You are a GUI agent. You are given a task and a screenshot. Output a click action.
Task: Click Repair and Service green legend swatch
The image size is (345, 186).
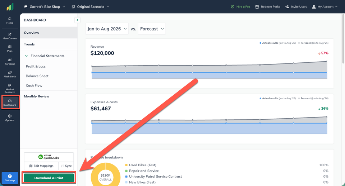pyautogui.click(x=126, y=171)
